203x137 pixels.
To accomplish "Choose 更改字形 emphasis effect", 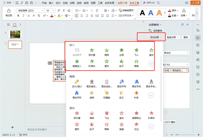I will pyautogui.click(x=77, y=95).
